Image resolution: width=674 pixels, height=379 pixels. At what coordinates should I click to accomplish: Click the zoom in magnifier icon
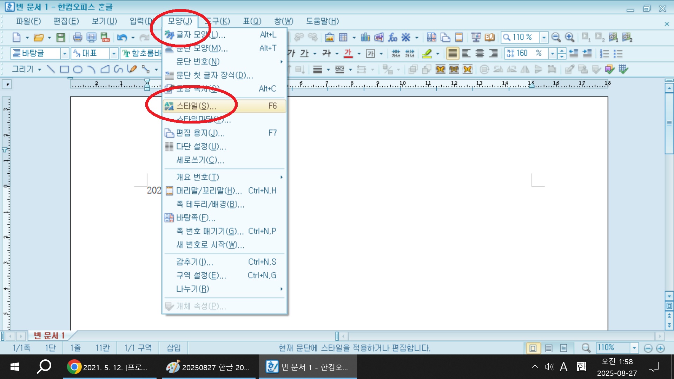pos(569,37)
